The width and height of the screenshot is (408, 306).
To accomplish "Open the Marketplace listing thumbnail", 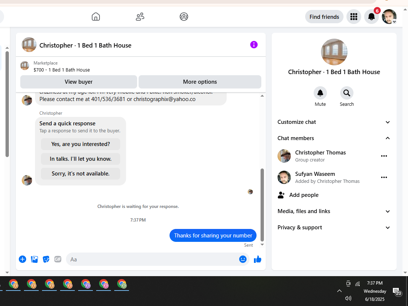I will coord(25,66).
